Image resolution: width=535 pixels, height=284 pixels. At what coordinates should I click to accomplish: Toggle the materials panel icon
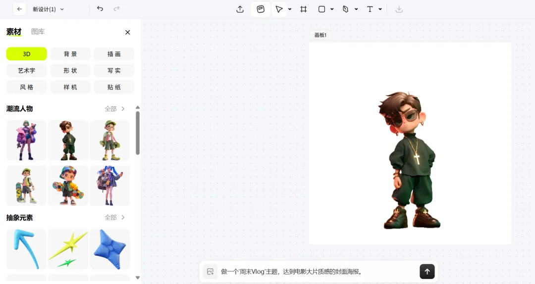[x=261, y=9]
